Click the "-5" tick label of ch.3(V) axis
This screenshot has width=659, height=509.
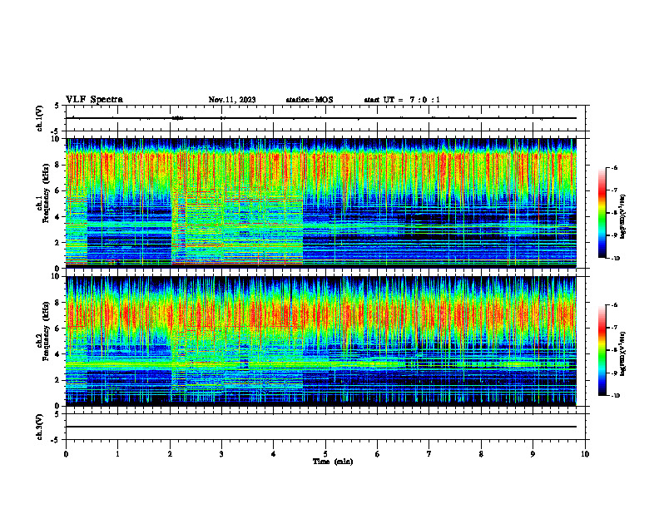(x=56, y=440)
